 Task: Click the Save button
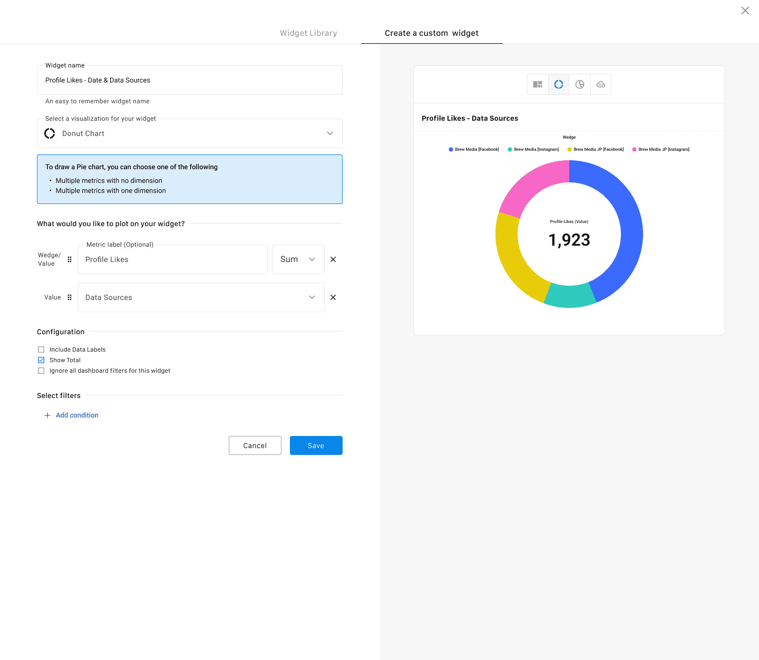(x=316, y=445)
